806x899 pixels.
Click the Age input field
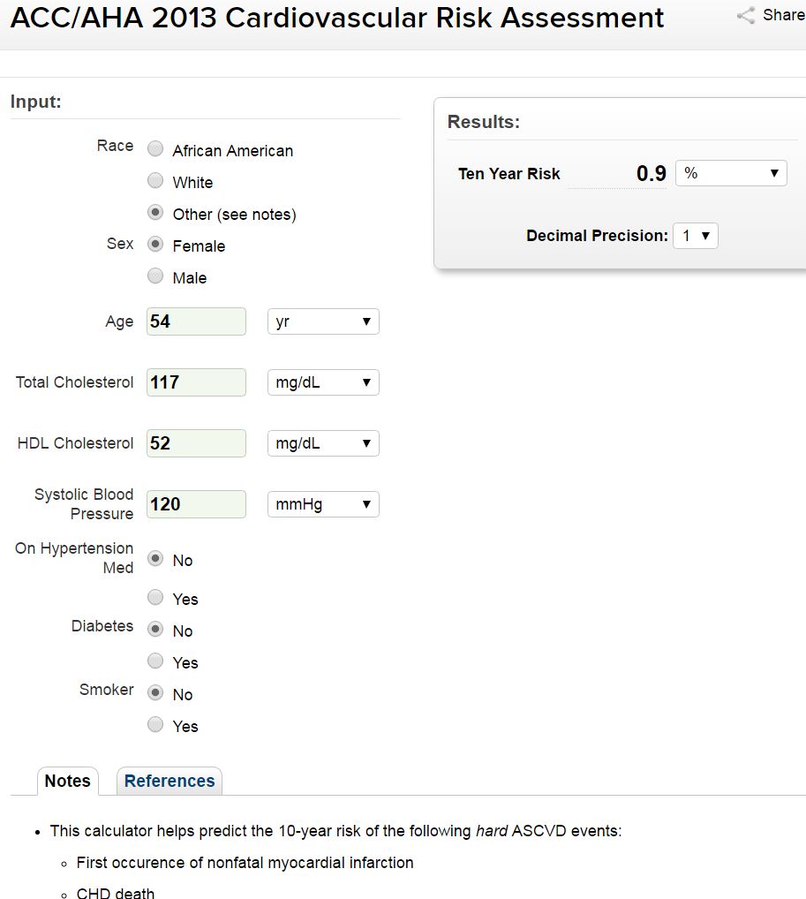pos(196,321)
